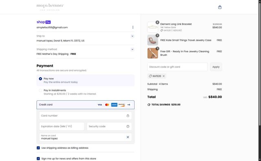This screenshot has width=261, height=161.
Task: Click the simplefacil56@gmail.com email text
Action: pyautogui.click(x=52, y=27)
